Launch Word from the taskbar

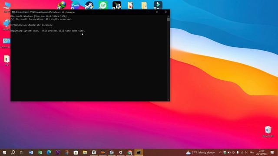pos(31,152)
